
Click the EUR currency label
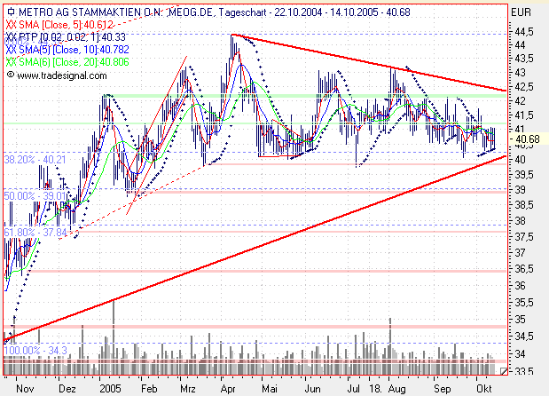click(x=521, y=12)
